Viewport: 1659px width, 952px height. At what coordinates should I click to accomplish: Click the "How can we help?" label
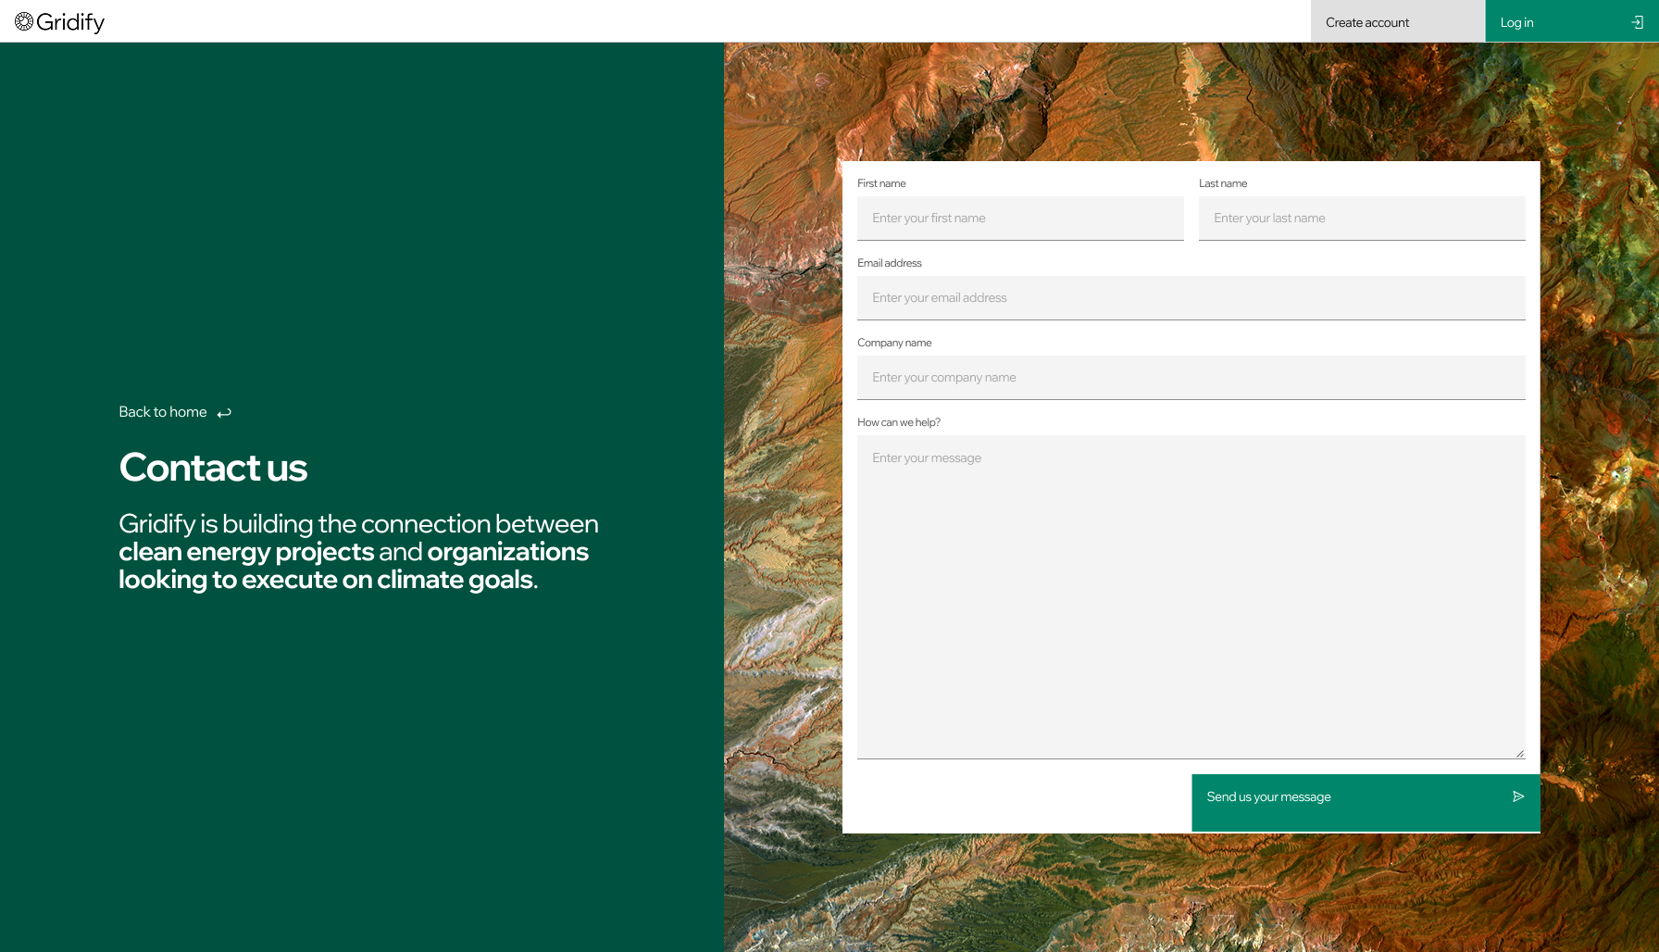pos(899,422)
